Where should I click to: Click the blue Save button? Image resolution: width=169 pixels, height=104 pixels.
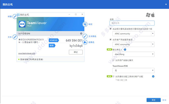(154, 100)
